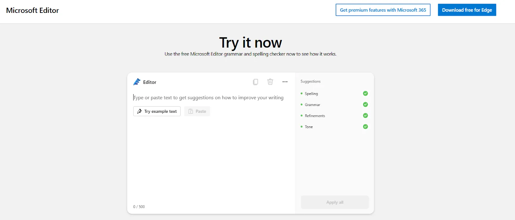Click the Try it now heading
This screenshot has height=220, width=515.
click(250, 43)
